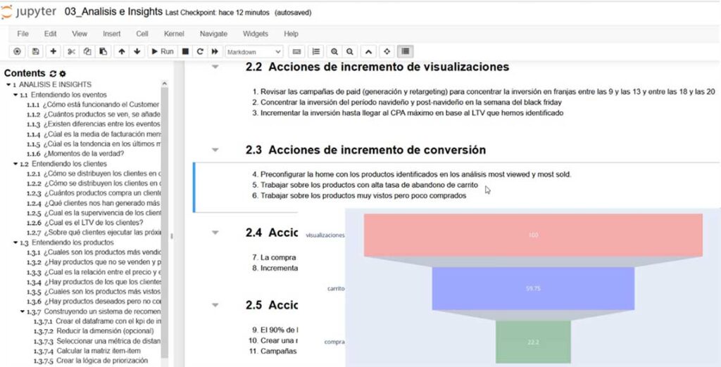Toggle the table of contents sidebar button
Screen dimensions: 721x367
[405, 51]
